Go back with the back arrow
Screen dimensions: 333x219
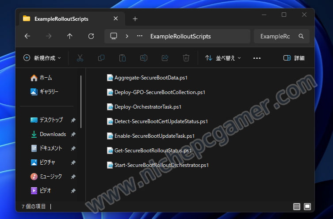tap(27, 36)
